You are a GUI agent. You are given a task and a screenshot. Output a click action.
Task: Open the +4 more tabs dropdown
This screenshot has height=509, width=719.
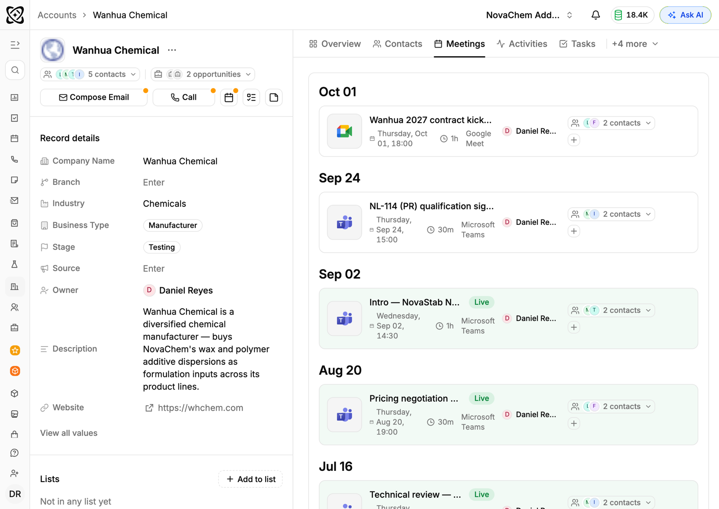635,44
